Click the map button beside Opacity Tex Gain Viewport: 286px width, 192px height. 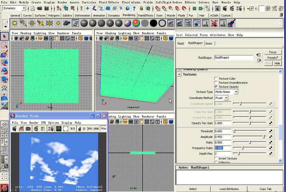(271, 123)
